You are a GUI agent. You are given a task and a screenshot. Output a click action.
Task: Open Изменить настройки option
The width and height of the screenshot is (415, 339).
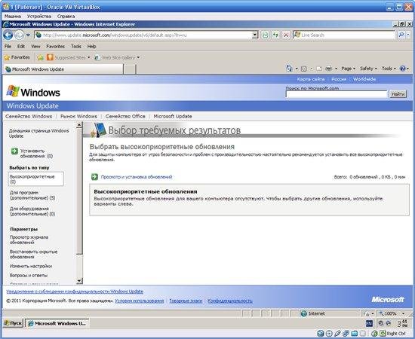[x=31, y=266]
